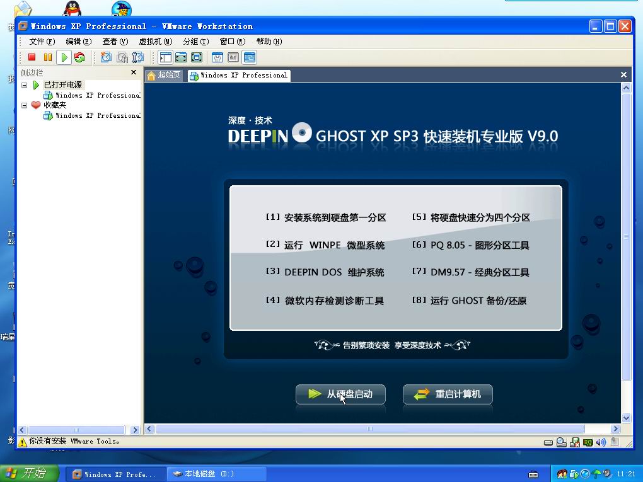Click the sidebar scroll right arrow

135,430
